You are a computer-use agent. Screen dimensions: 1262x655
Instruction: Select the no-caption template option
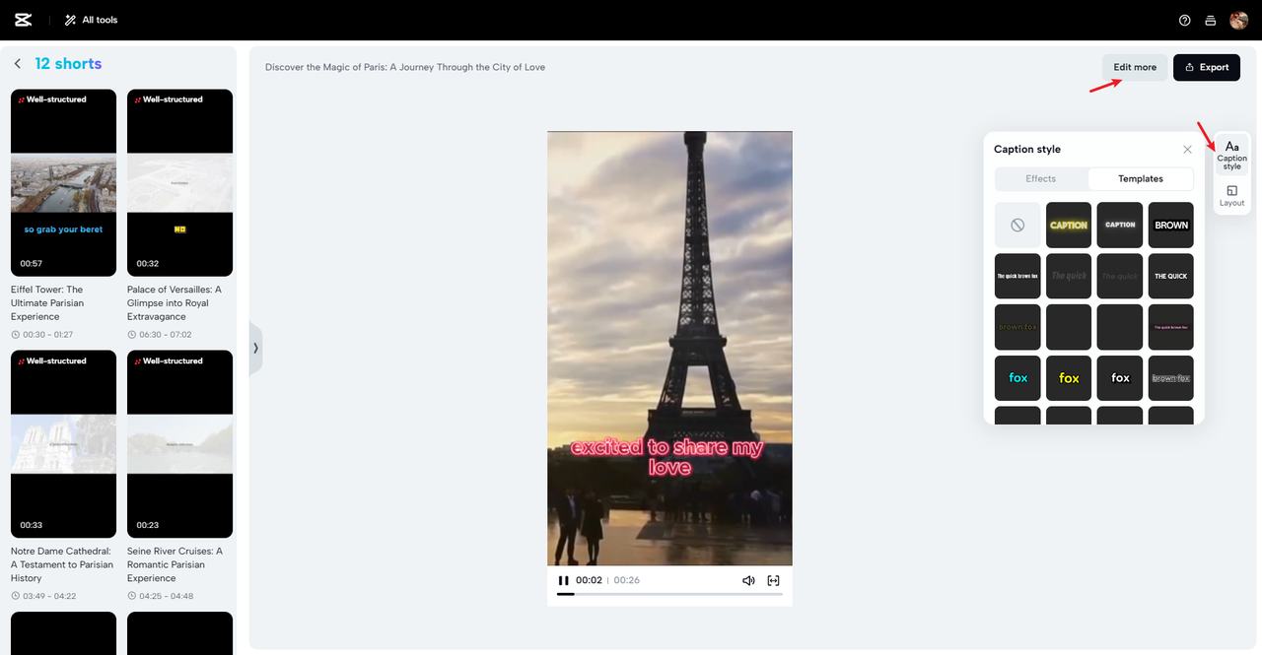1017,225
